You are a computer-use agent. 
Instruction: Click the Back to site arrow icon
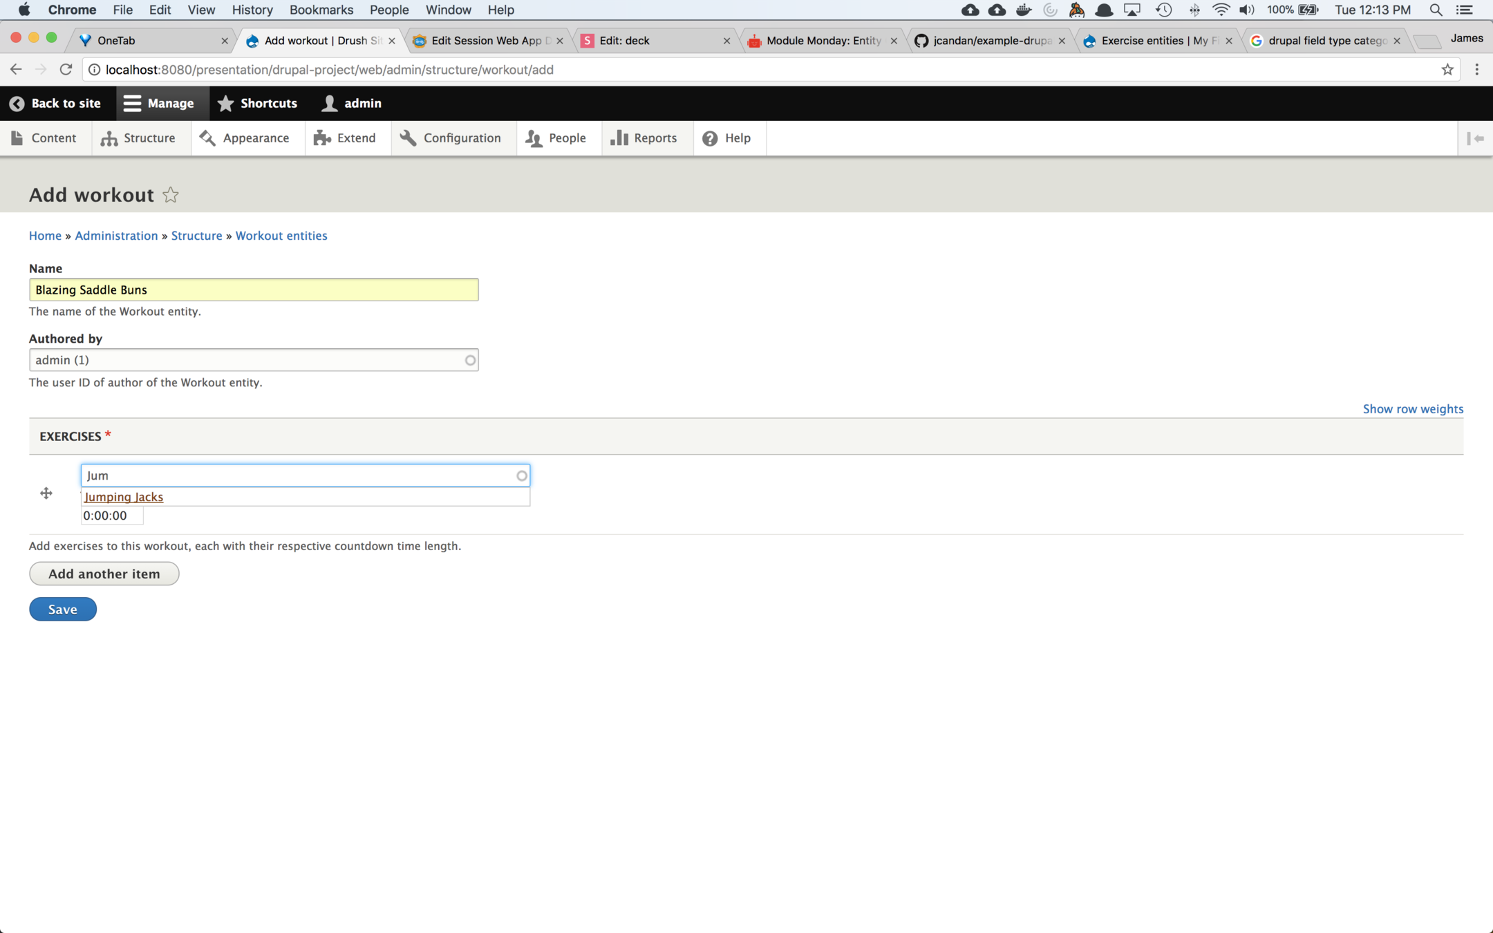(x=17, y=104)
